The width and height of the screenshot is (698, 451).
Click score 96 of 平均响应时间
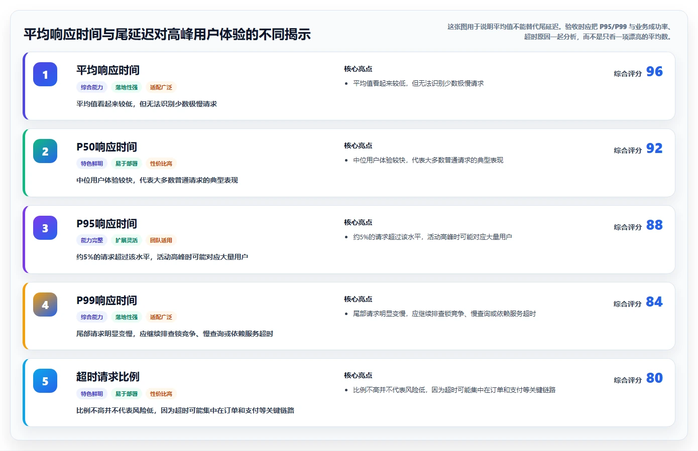pyautogui.click(x=654, y=72)
